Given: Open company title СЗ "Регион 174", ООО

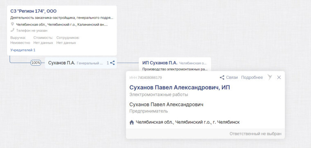Looking at the screenshot, I should (x=33, y=11).
